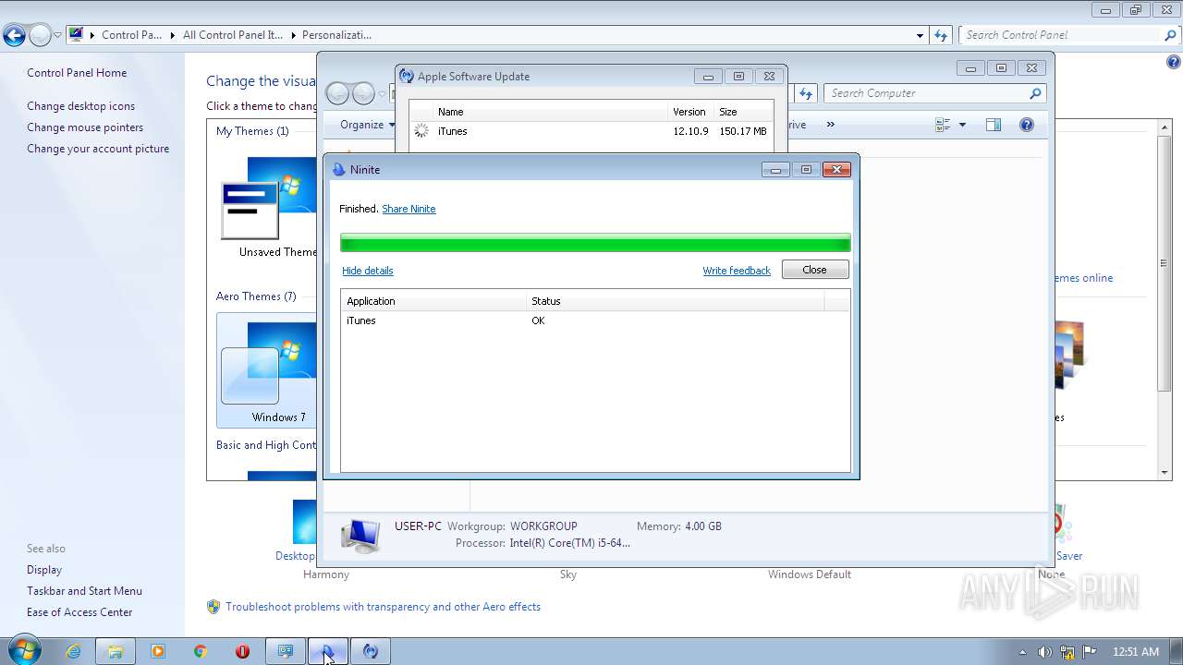
Task: Click Personalization breadcrumb segment
Action: [336, 35]
